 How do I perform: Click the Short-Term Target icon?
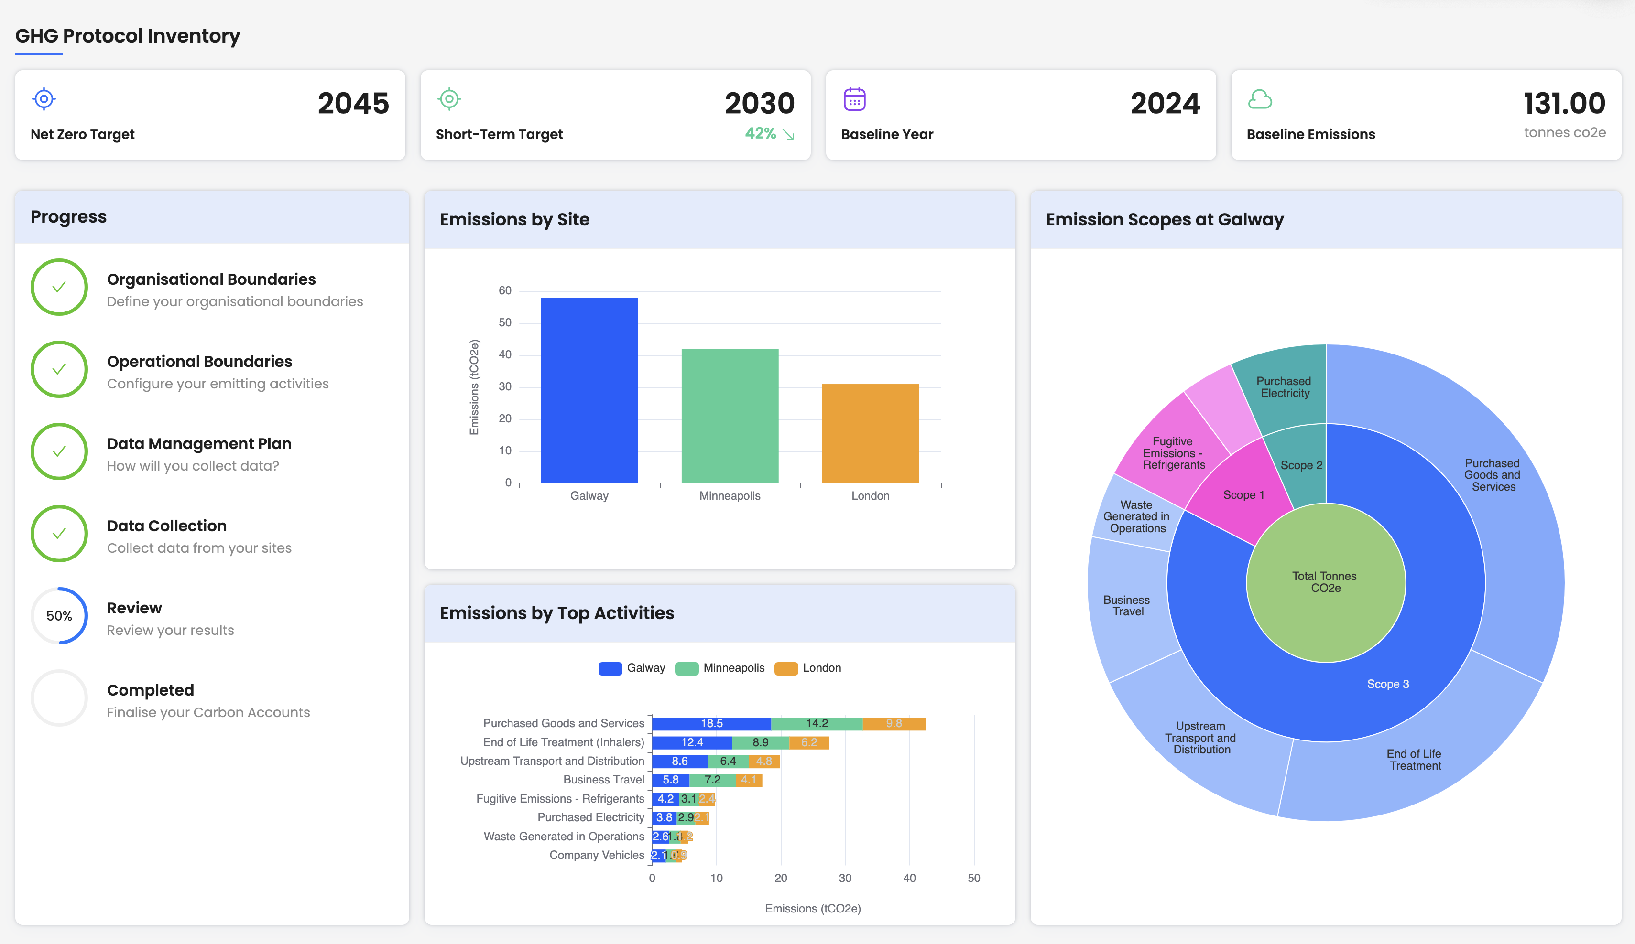(x=449, y=98)
